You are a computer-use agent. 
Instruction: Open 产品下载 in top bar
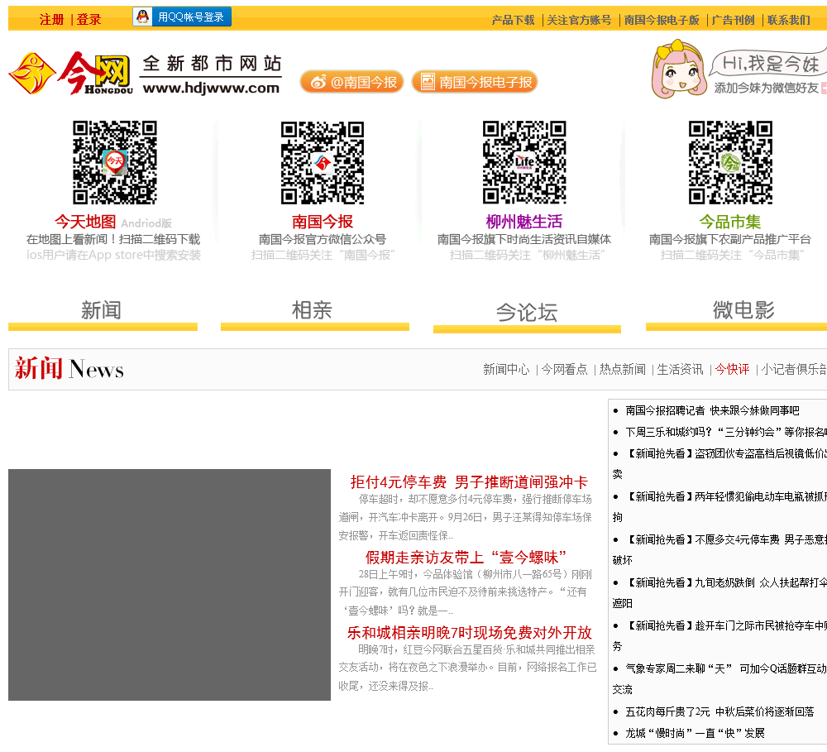tap(514, 20)
